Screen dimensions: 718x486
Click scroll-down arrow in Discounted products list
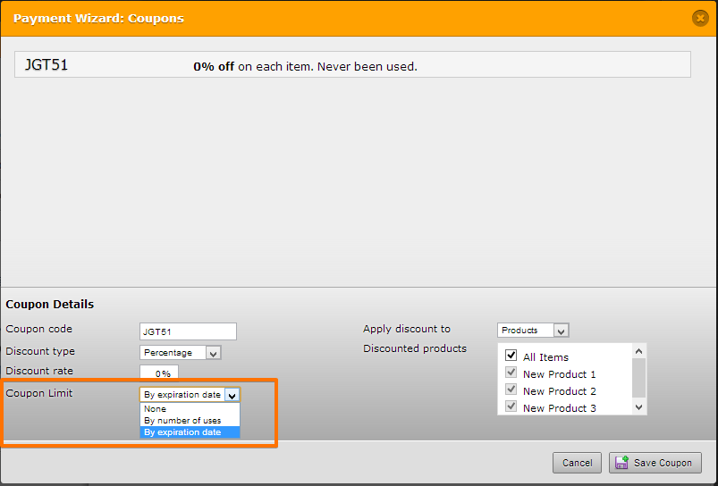[639, 407]
